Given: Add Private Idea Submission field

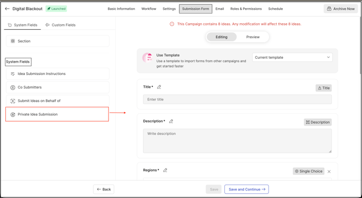Looking at the screenshot, I should click(x=57, y=114).
